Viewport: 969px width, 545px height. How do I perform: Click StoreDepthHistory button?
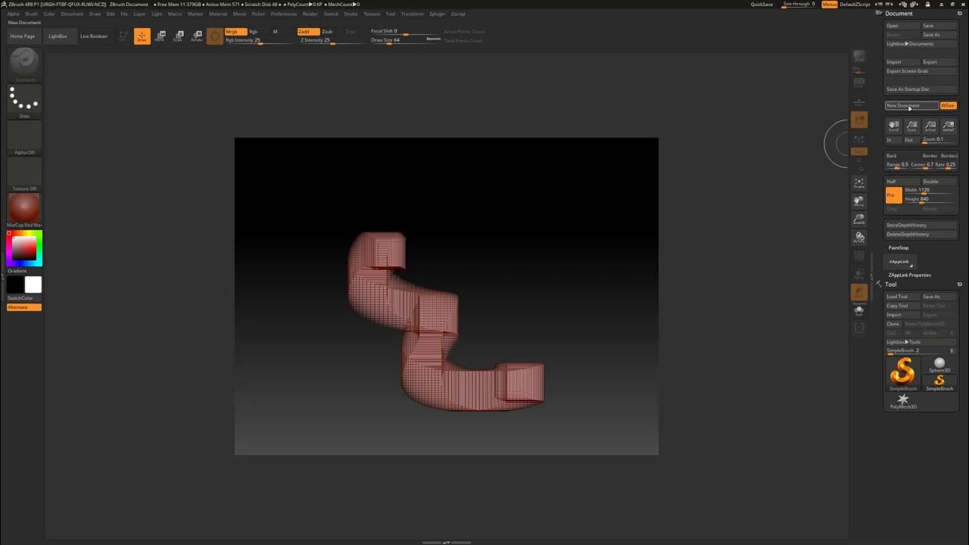(x=921, y=225)
